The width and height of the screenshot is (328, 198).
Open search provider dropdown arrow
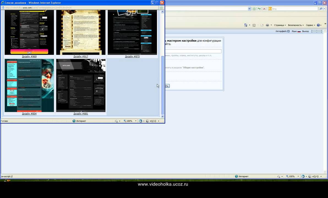(x=324, y=9)
